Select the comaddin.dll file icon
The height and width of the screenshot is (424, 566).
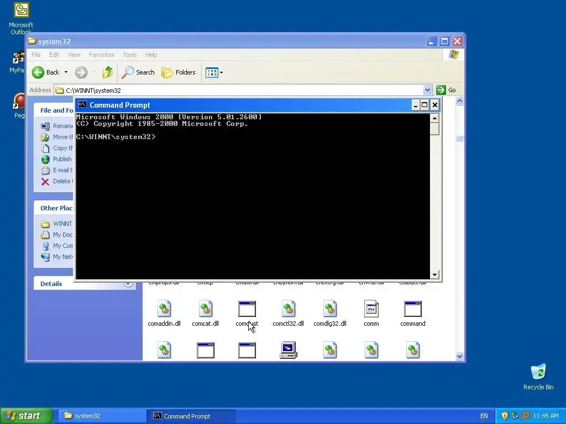point(164,309)
